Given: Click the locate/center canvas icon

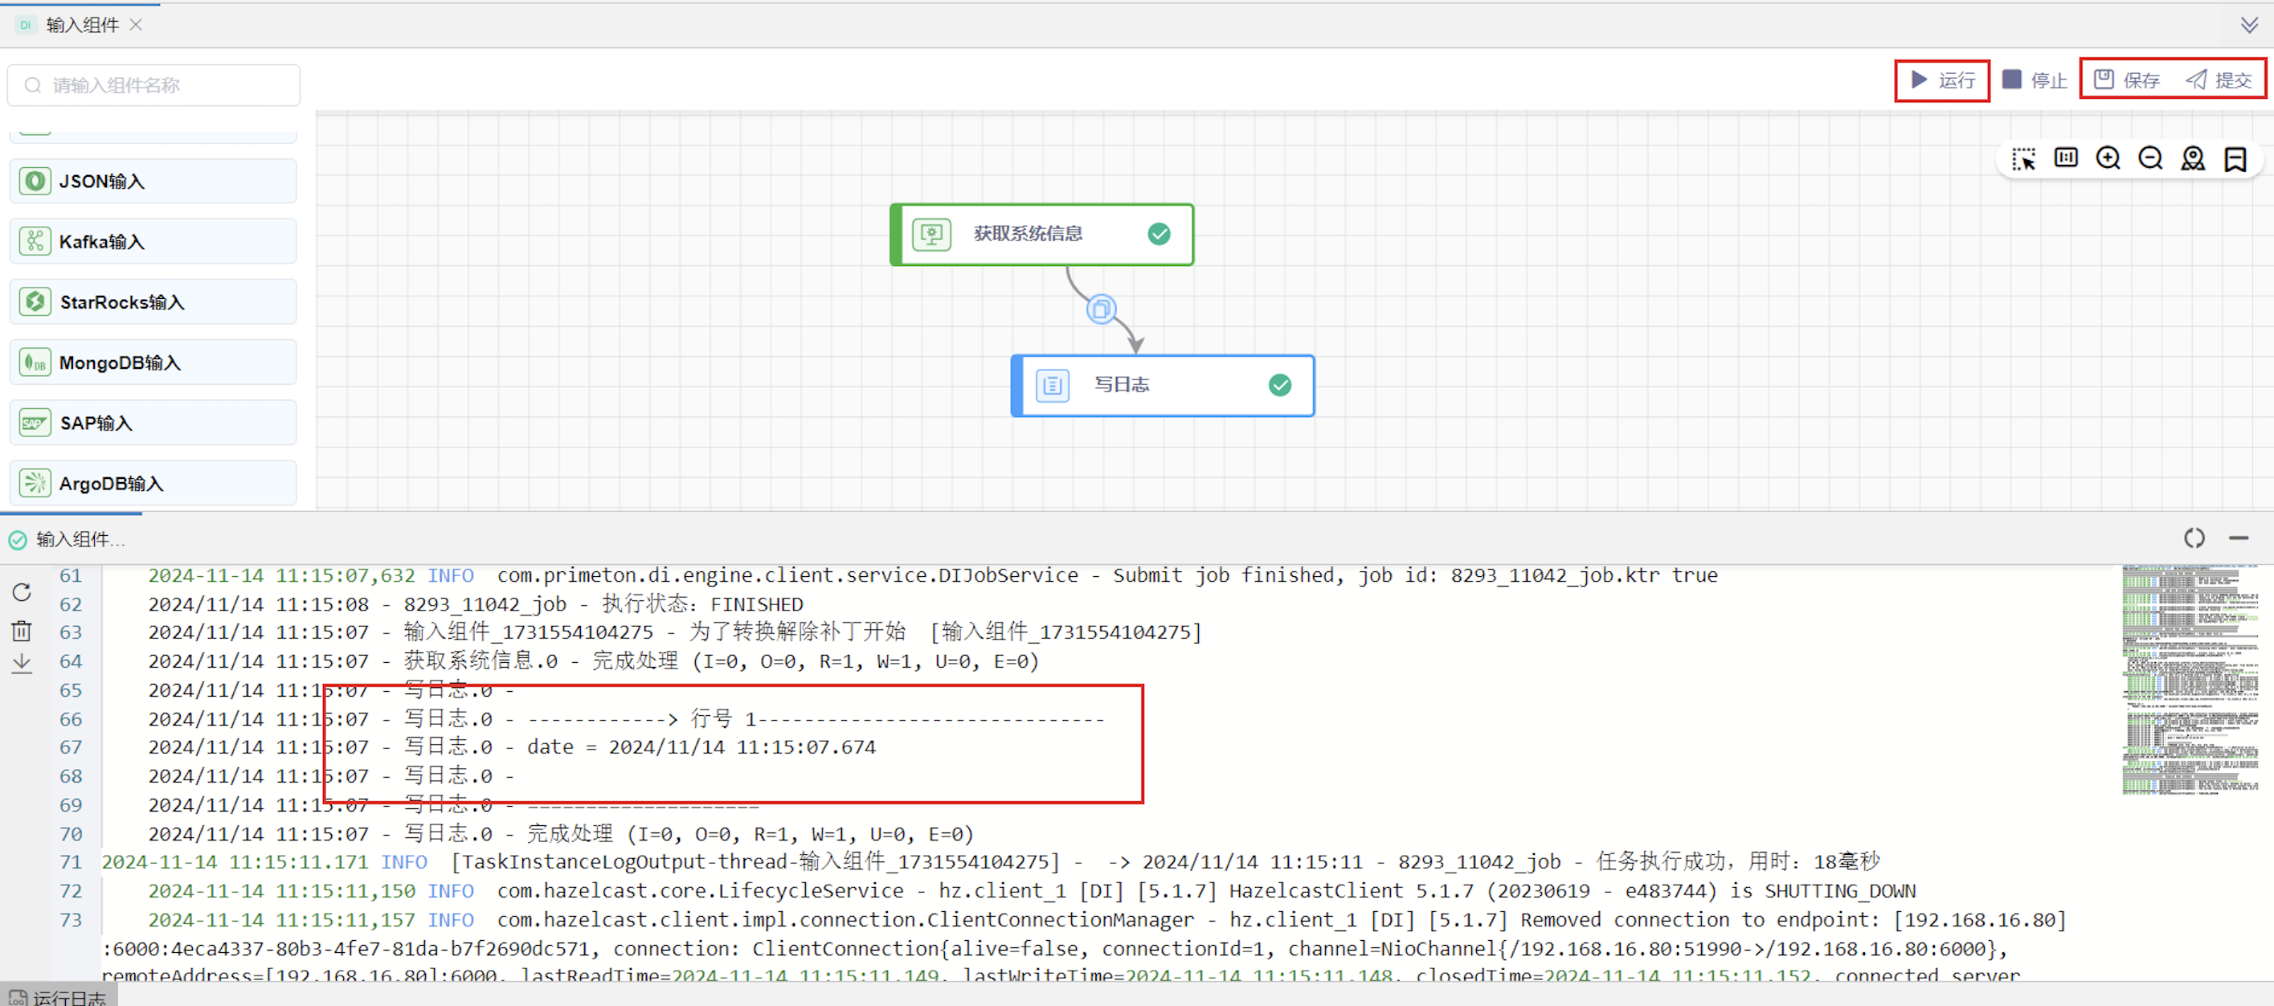Looking at the screenshot, I should point(2193,159).
